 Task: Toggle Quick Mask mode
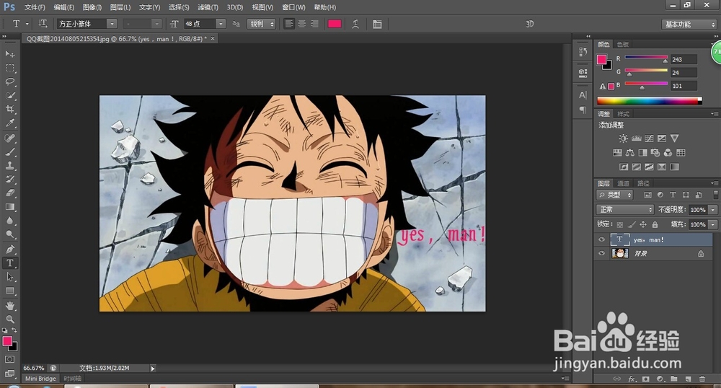click(9, 359)
